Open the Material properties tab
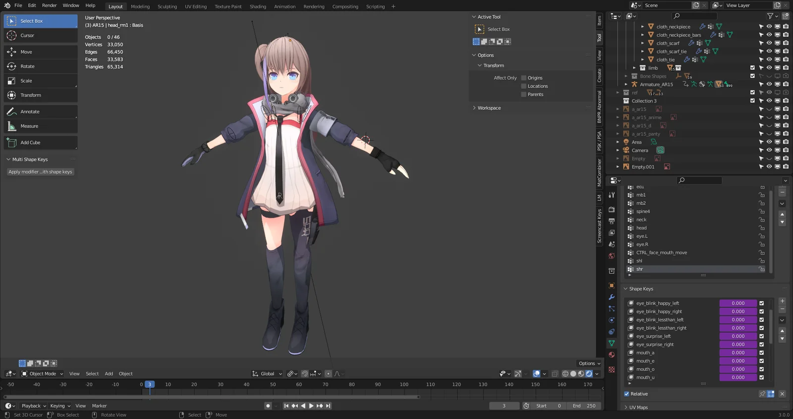This screenshot has height=419, width=793. click(612, 355)
